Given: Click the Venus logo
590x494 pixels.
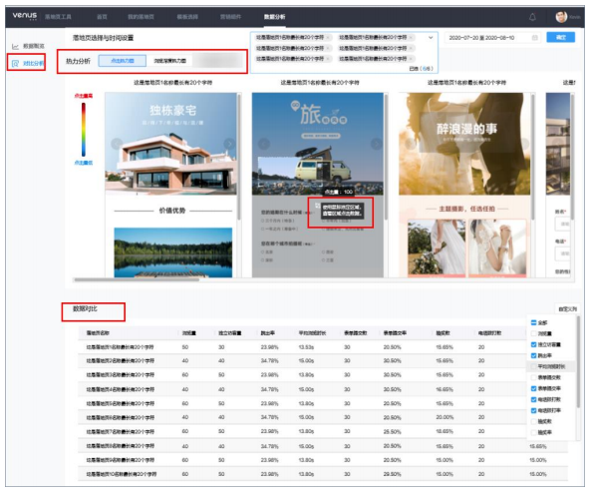Looking at the screenshot, I should tap(25, 16).
